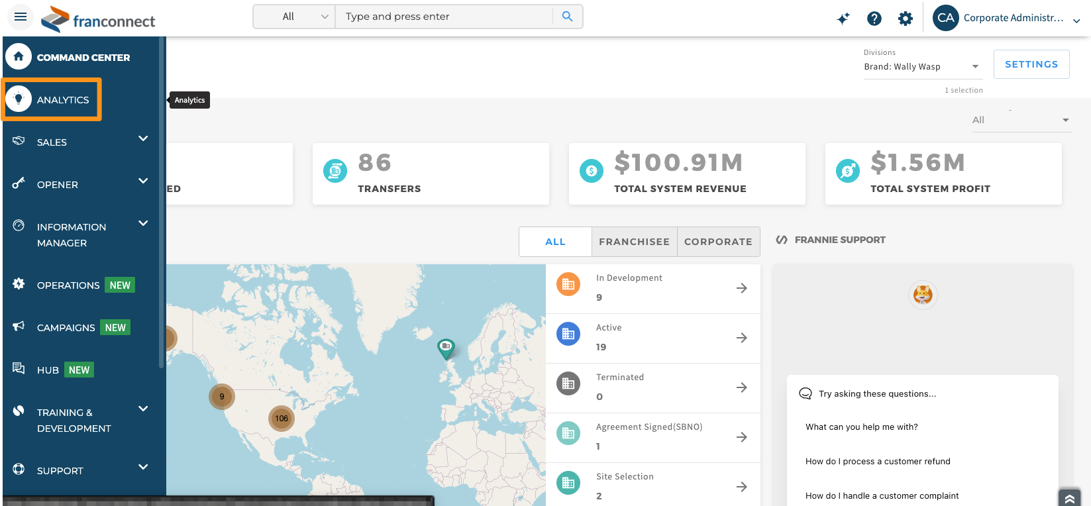Select 'How do I process a customer refund'

coord(878,462)
